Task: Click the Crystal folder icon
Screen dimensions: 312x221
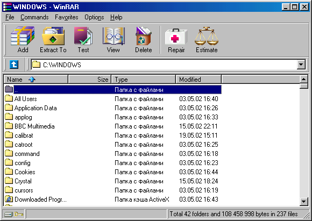Action: click(9, 181)
